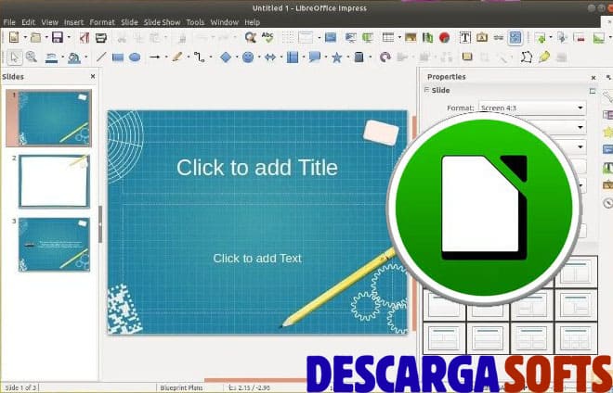
Task: Select the Block Arrows tool
Action: coord(269,57)
